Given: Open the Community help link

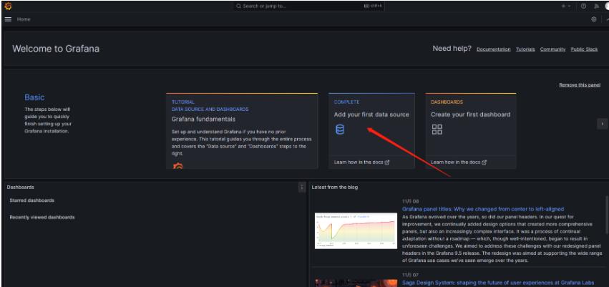Looking at the screenshot, I should coord(552,49).
